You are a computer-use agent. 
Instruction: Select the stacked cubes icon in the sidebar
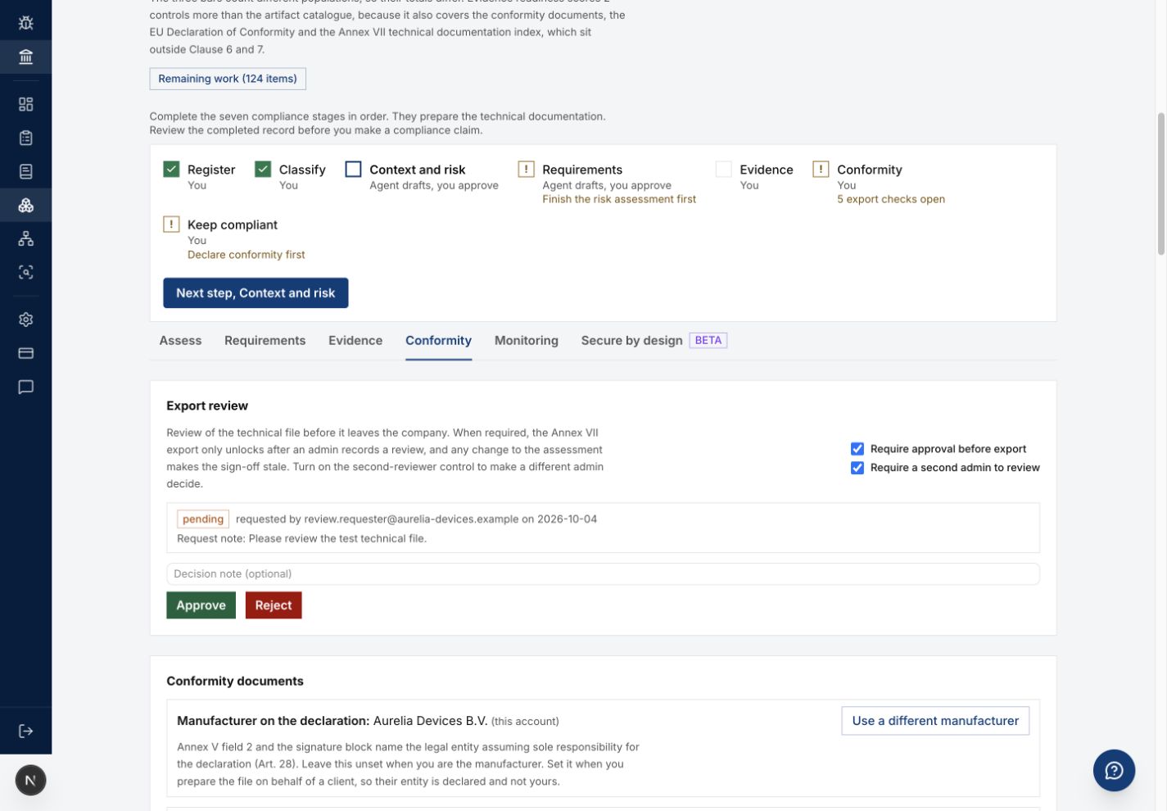click(25, 205)
